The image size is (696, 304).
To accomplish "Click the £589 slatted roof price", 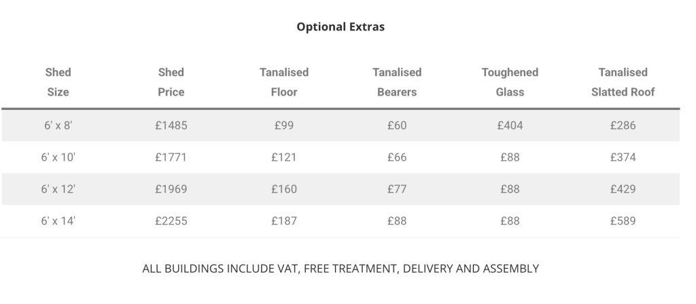I will [623, 221].
